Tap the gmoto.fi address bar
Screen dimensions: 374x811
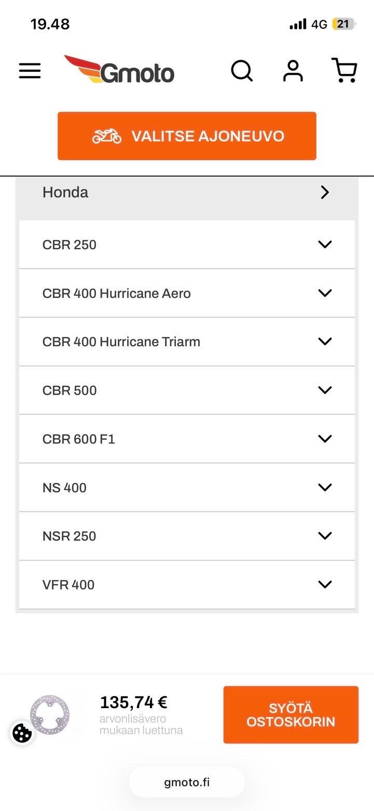187,782
